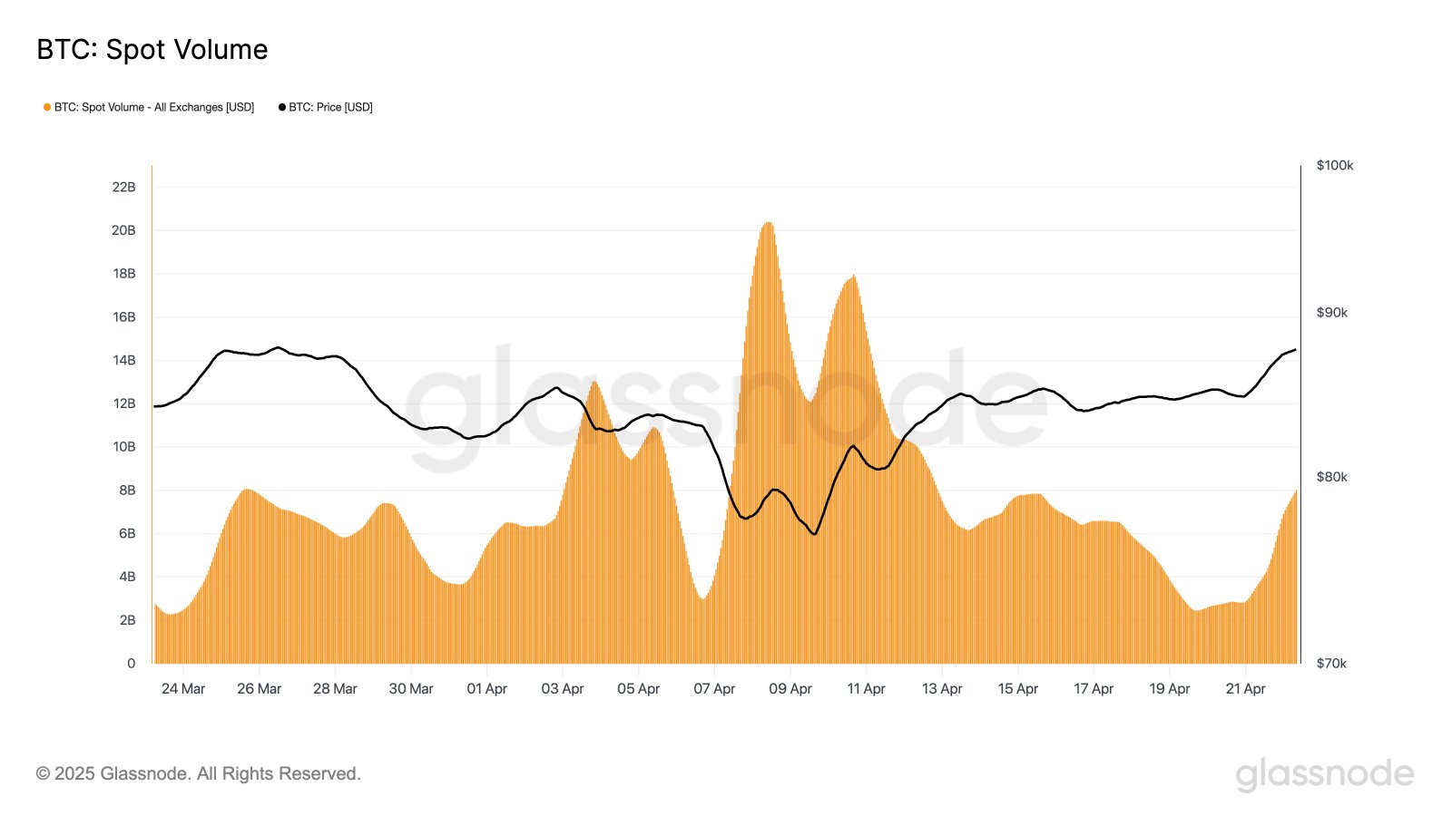Select the BTC: Price [USD] legend label
This screenshot has width=1452, height=816.
tap(330, 107)
